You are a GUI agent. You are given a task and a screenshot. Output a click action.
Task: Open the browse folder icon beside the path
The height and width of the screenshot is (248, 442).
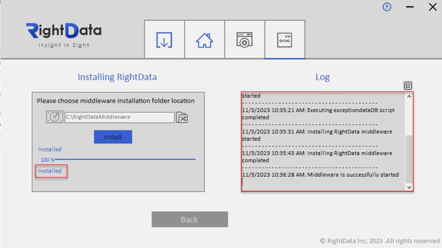click(182, 117)
